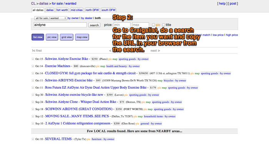The image size is (269, 144).
Task: Focus the airdyne search query field
Action: tap(60, 25)
